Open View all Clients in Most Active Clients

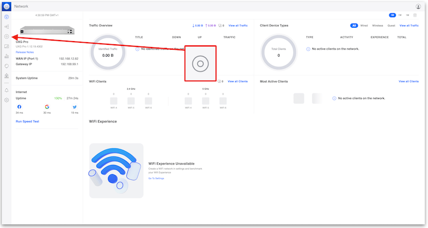(x=408, y=82)
